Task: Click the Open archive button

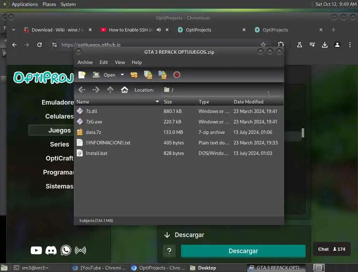Action: [x=104, y=75]
